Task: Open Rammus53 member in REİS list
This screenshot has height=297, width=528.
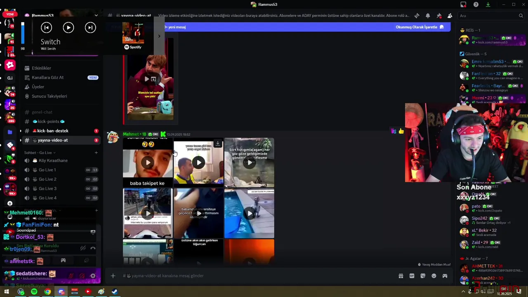Action: 492,40
